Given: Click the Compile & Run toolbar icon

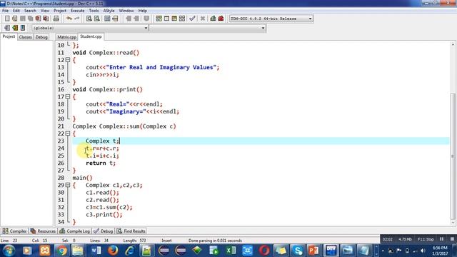Looking at the screenshot, I should coord(174,19).
